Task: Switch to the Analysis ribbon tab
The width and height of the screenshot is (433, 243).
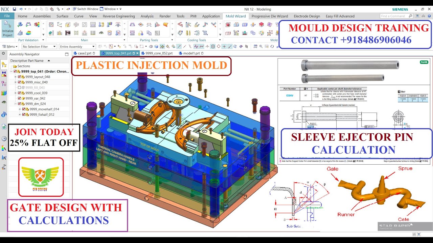Action: coord(147,16)
